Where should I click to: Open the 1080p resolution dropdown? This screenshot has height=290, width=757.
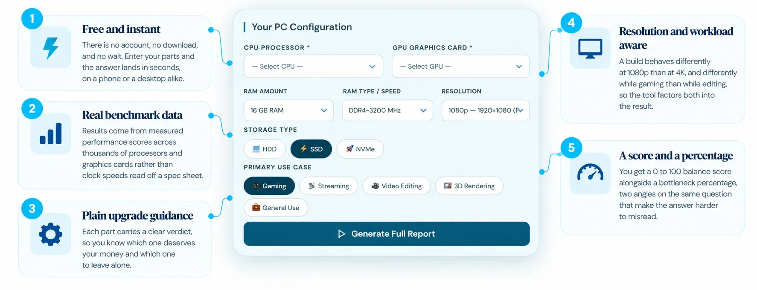click(x=486, y=110)
